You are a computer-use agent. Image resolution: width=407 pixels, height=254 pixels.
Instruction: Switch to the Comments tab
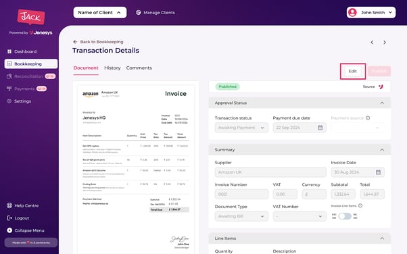pyautogui.click(x=139, y=68)
